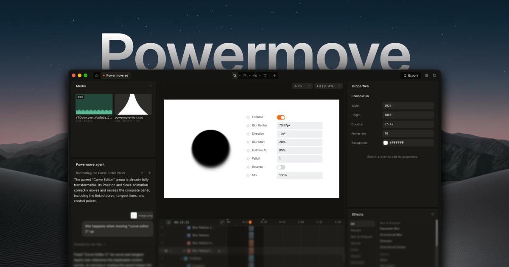Turn on the Reverse toggle
Image resolution: width=509 pixels, height=267 pixels.
(x=281, y=167)
